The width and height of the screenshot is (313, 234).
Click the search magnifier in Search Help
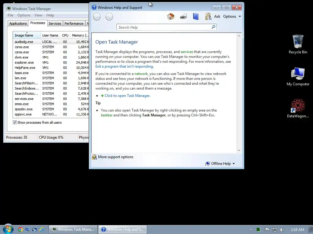tap(213, 27)
